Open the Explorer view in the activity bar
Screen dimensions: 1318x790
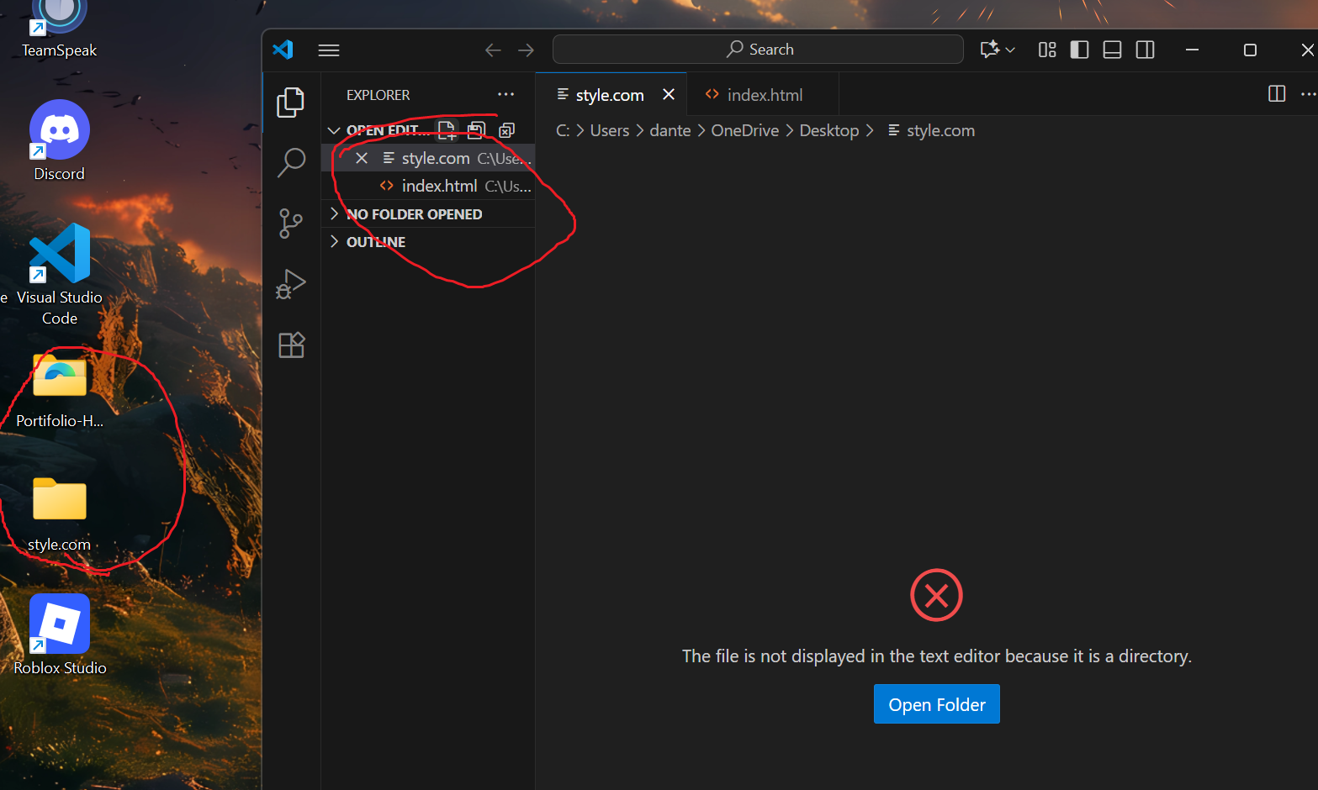point(290,103)
